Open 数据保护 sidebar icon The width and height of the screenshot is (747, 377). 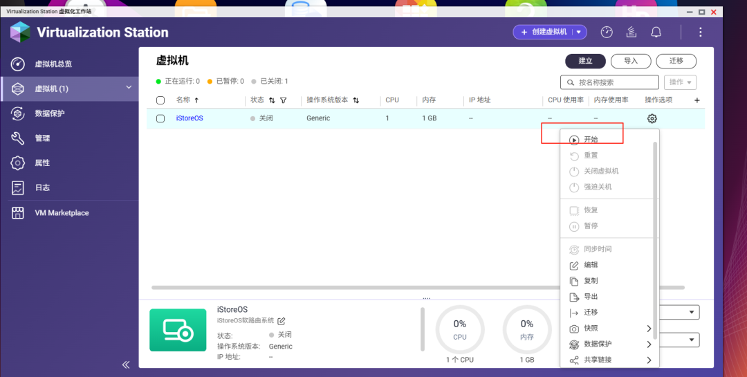tap(17, 113)
